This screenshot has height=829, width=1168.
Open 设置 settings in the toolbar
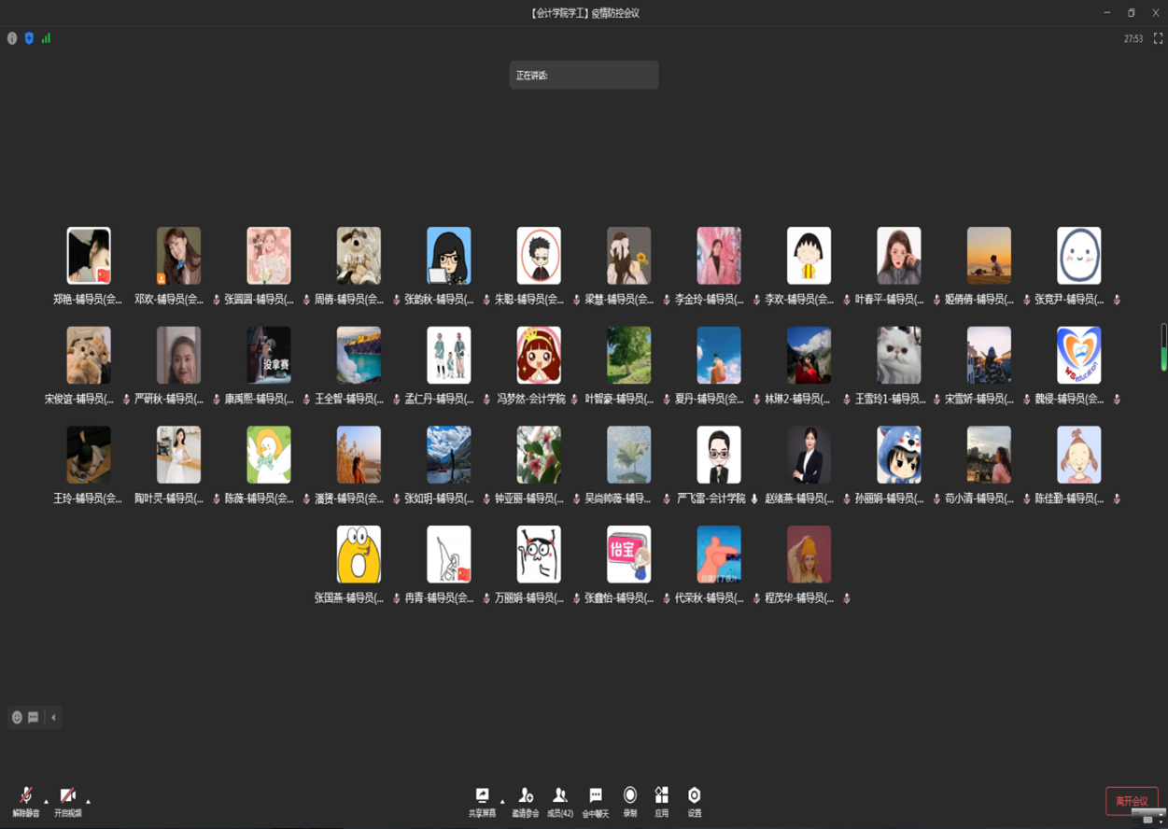coord(694,796)
